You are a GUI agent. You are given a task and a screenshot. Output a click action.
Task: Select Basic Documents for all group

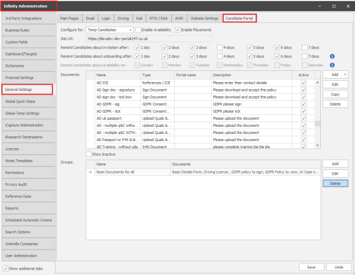tap(203, 172)
